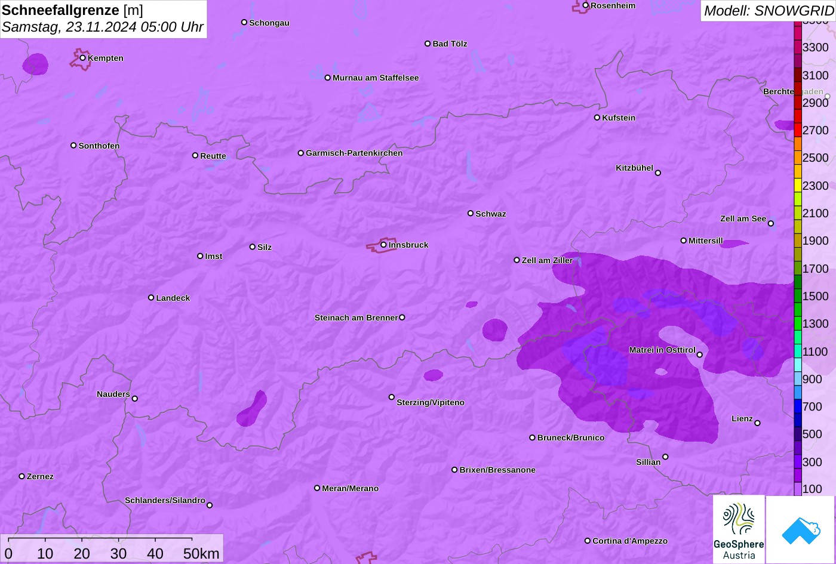Click the Schongau location dot

244,22
